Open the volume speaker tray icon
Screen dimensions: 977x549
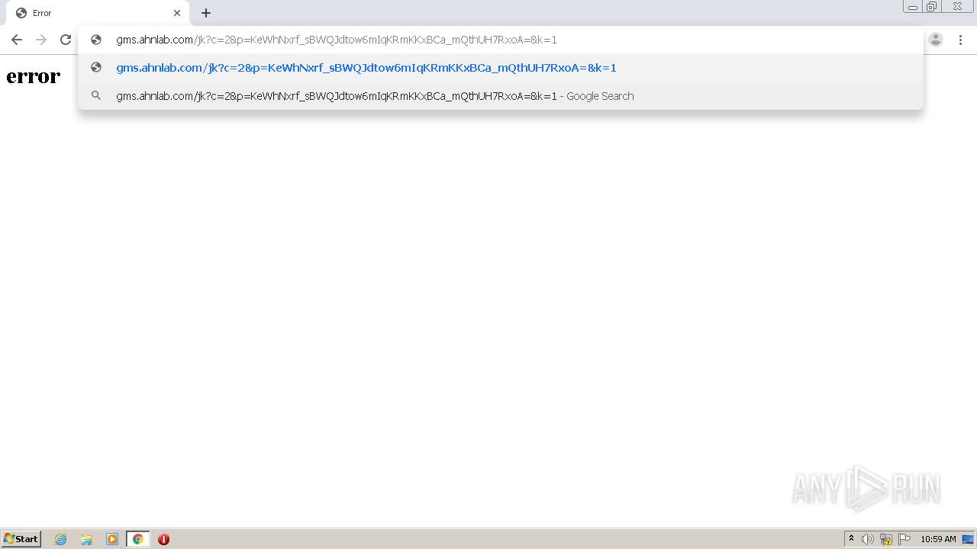pos(868,539)
